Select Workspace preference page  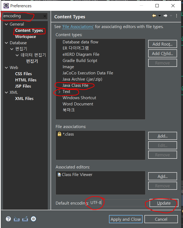click(25, 37)
